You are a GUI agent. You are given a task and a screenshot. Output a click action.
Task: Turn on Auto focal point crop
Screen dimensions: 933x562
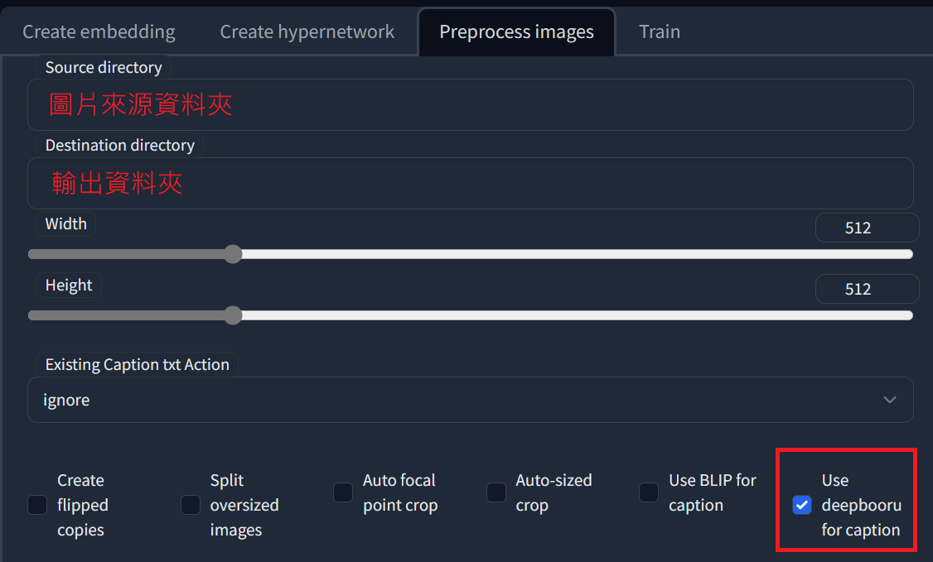342,492
